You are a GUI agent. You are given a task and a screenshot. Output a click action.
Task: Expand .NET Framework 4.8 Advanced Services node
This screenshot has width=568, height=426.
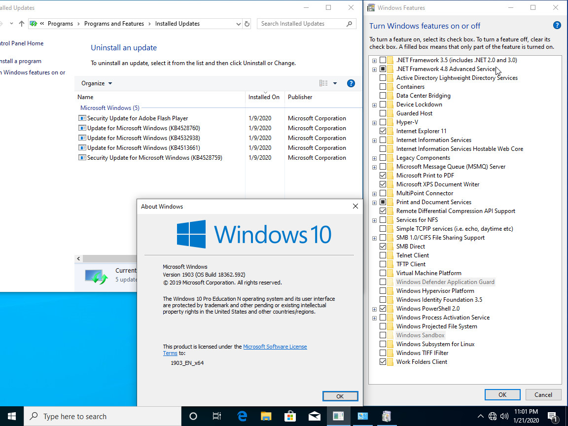tap(375, 69)
